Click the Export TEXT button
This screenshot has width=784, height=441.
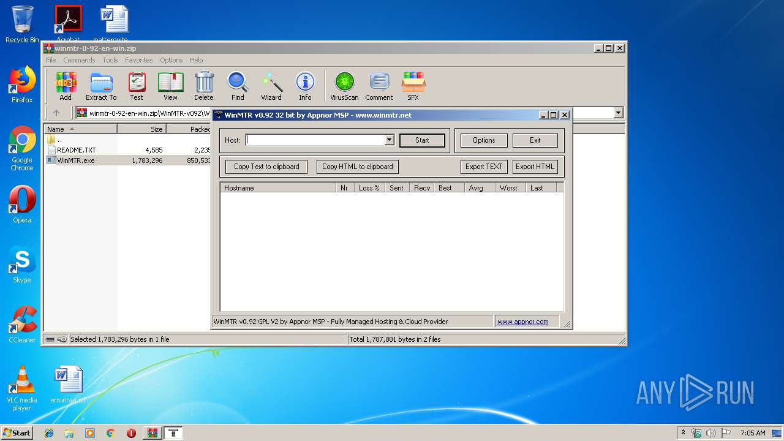(x=484, y=167)
